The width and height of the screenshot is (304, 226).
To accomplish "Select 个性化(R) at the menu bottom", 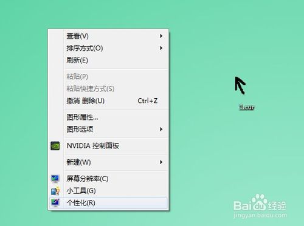I will point(108,203).
